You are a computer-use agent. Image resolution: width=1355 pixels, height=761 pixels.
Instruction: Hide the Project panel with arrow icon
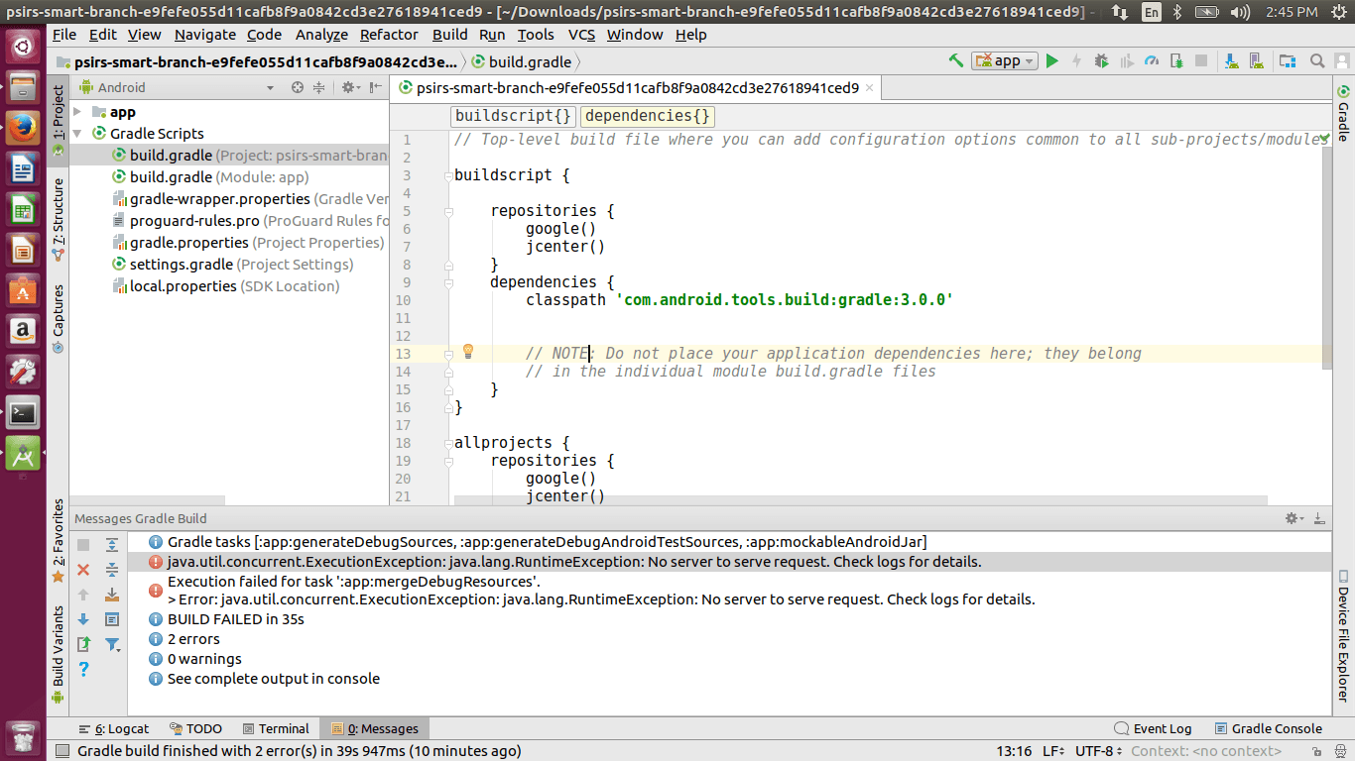[x=375, y=87]
